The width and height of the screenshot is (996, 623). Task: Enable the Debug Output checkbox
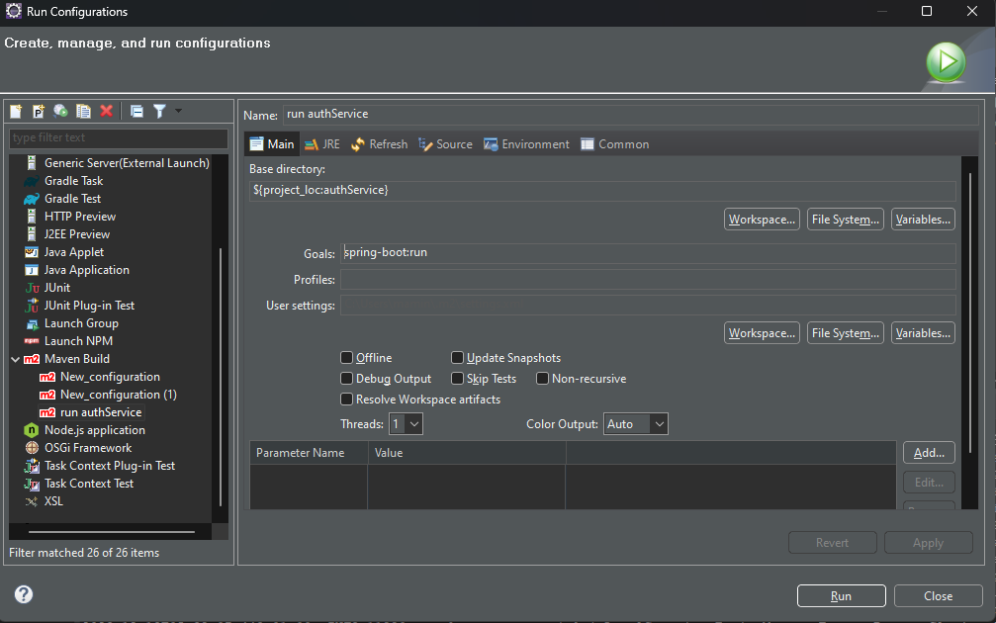point(347,379)
